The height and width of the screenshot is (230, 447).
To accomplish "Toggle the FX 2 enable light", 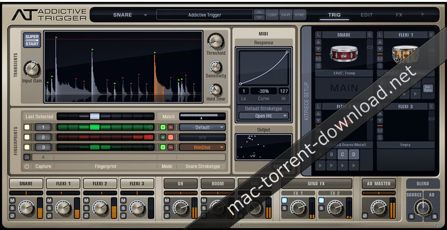I will (322, 201).
